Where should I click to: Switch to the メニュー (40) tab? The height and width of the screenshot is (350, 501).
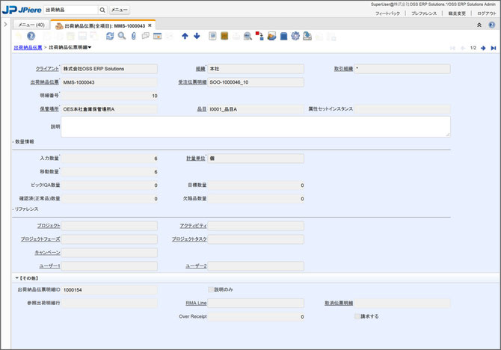[31, 25]
